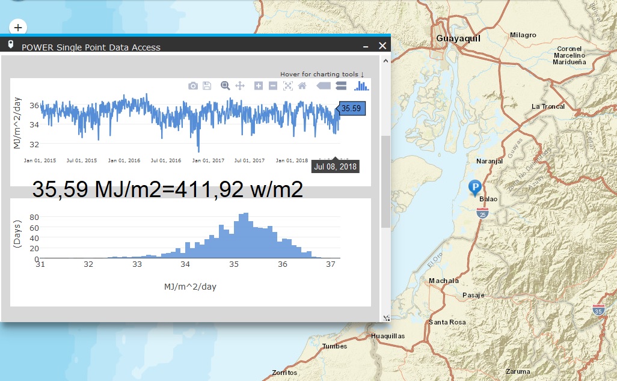Viewport: 617px width, 381px height.
Task: Minimize the POWER Single Point Data panel
Action: (x=366, y=46)
